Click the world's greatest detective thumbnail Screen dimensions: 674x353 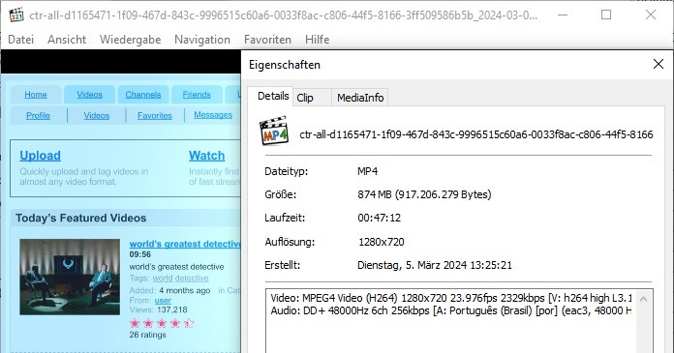click(70, 277)
